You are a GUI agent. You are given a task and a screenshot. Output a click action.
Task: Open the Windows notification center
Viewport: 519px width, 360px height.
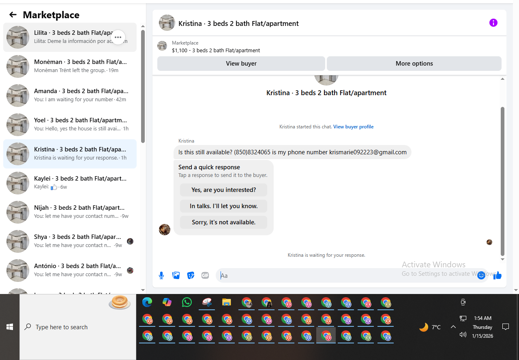[506, 327]
